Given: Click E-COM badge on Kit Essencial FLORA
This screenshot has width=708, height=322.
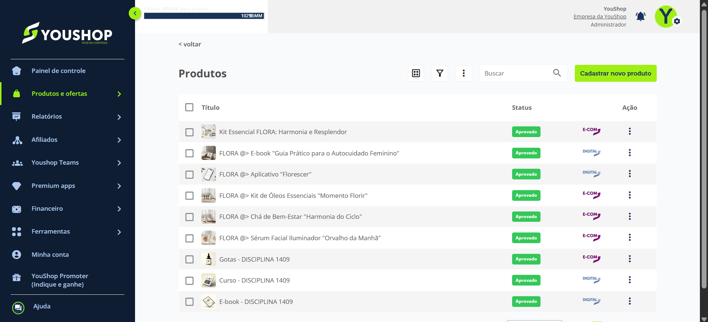Looking at the screenshot, I should 591,131.
